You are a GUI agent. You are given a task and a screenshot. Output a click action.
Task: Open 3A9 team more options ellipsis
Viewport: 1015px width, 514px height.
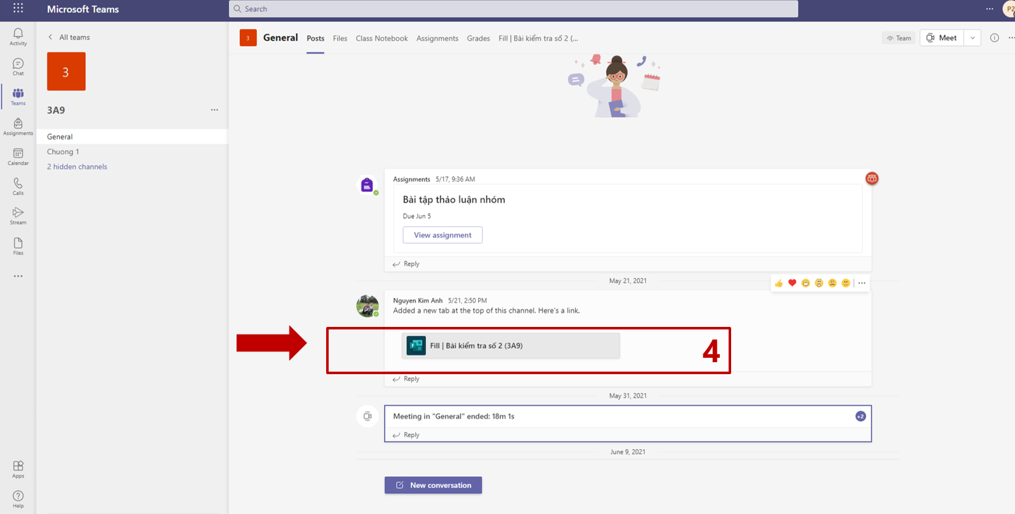click(214, 110)
